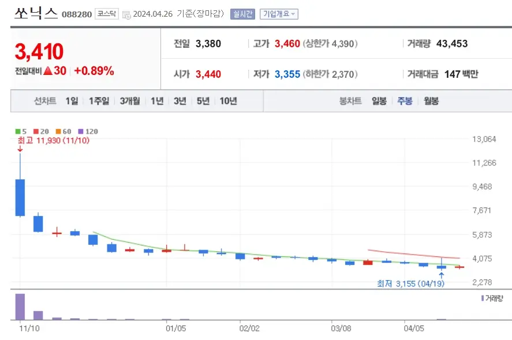Viewport: 512px width, 340px height.
Task: Select the red 20-period moving average legend
Action: [x=37, y=131]
